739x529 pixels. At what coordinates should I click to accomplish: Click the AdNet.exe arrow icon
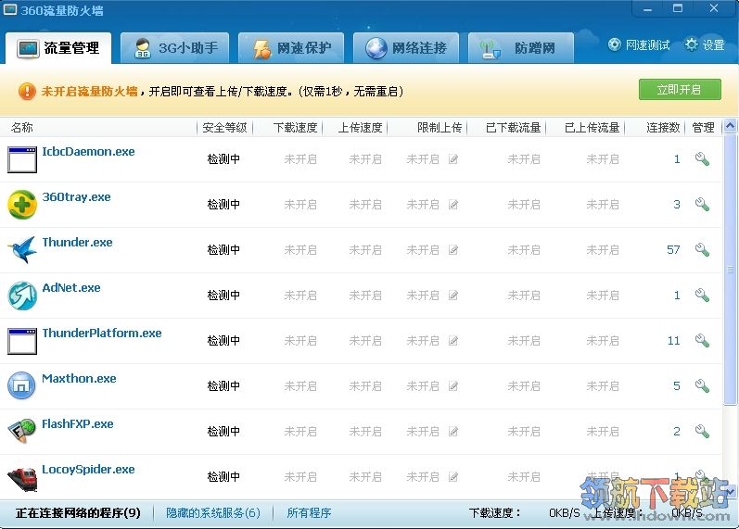pos(22,296)
